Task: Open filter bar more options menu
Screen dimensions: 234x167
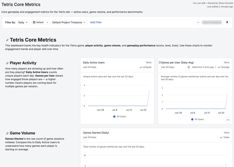Action: 198,22
